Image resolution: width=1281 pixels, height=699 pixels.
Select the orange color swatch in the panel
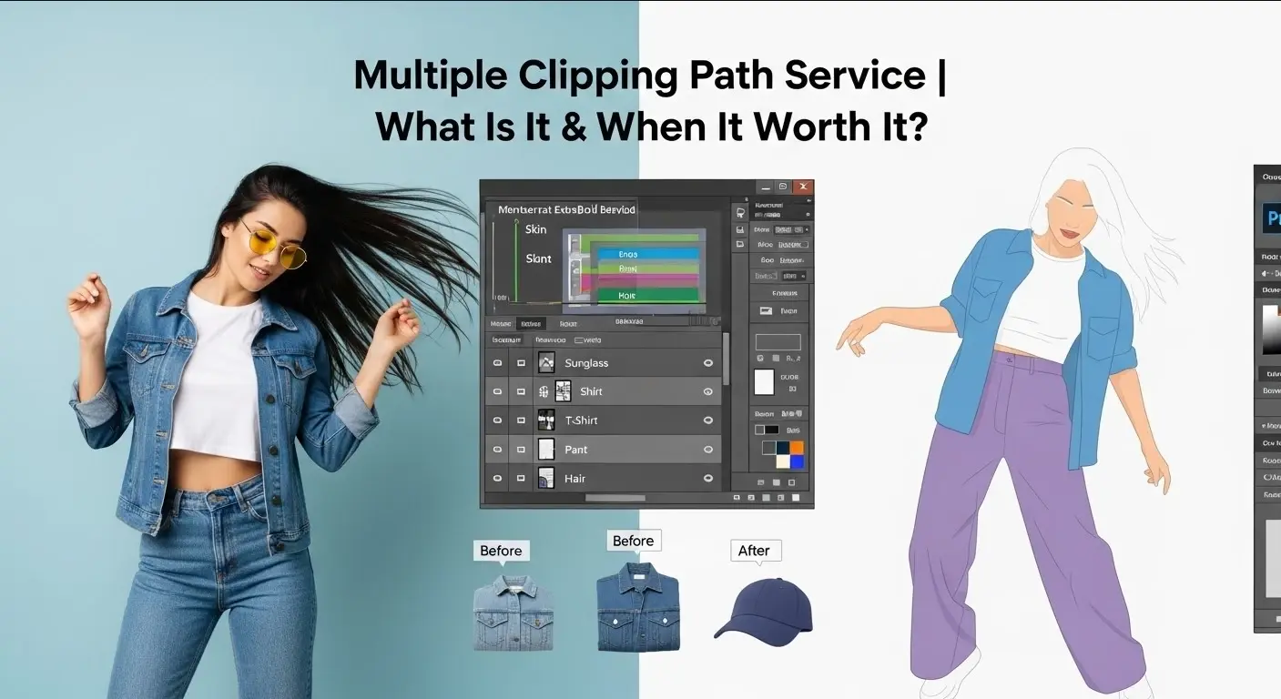pos(798,445)
